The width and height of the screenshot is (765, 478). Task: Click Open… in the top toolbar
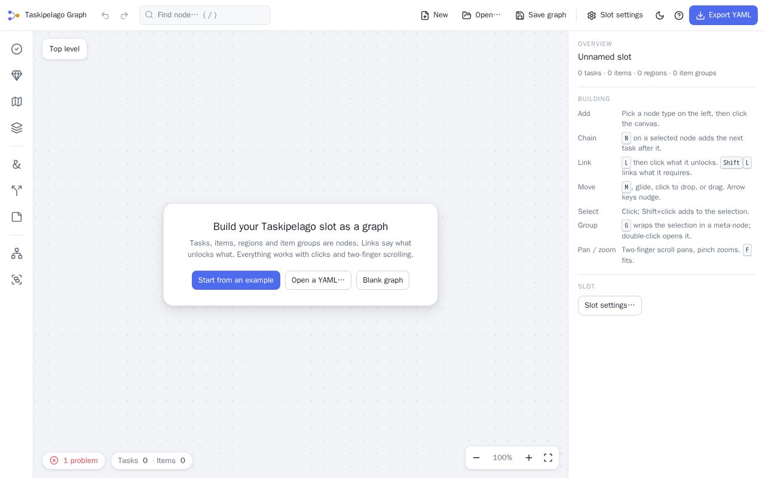coord(482,15)
